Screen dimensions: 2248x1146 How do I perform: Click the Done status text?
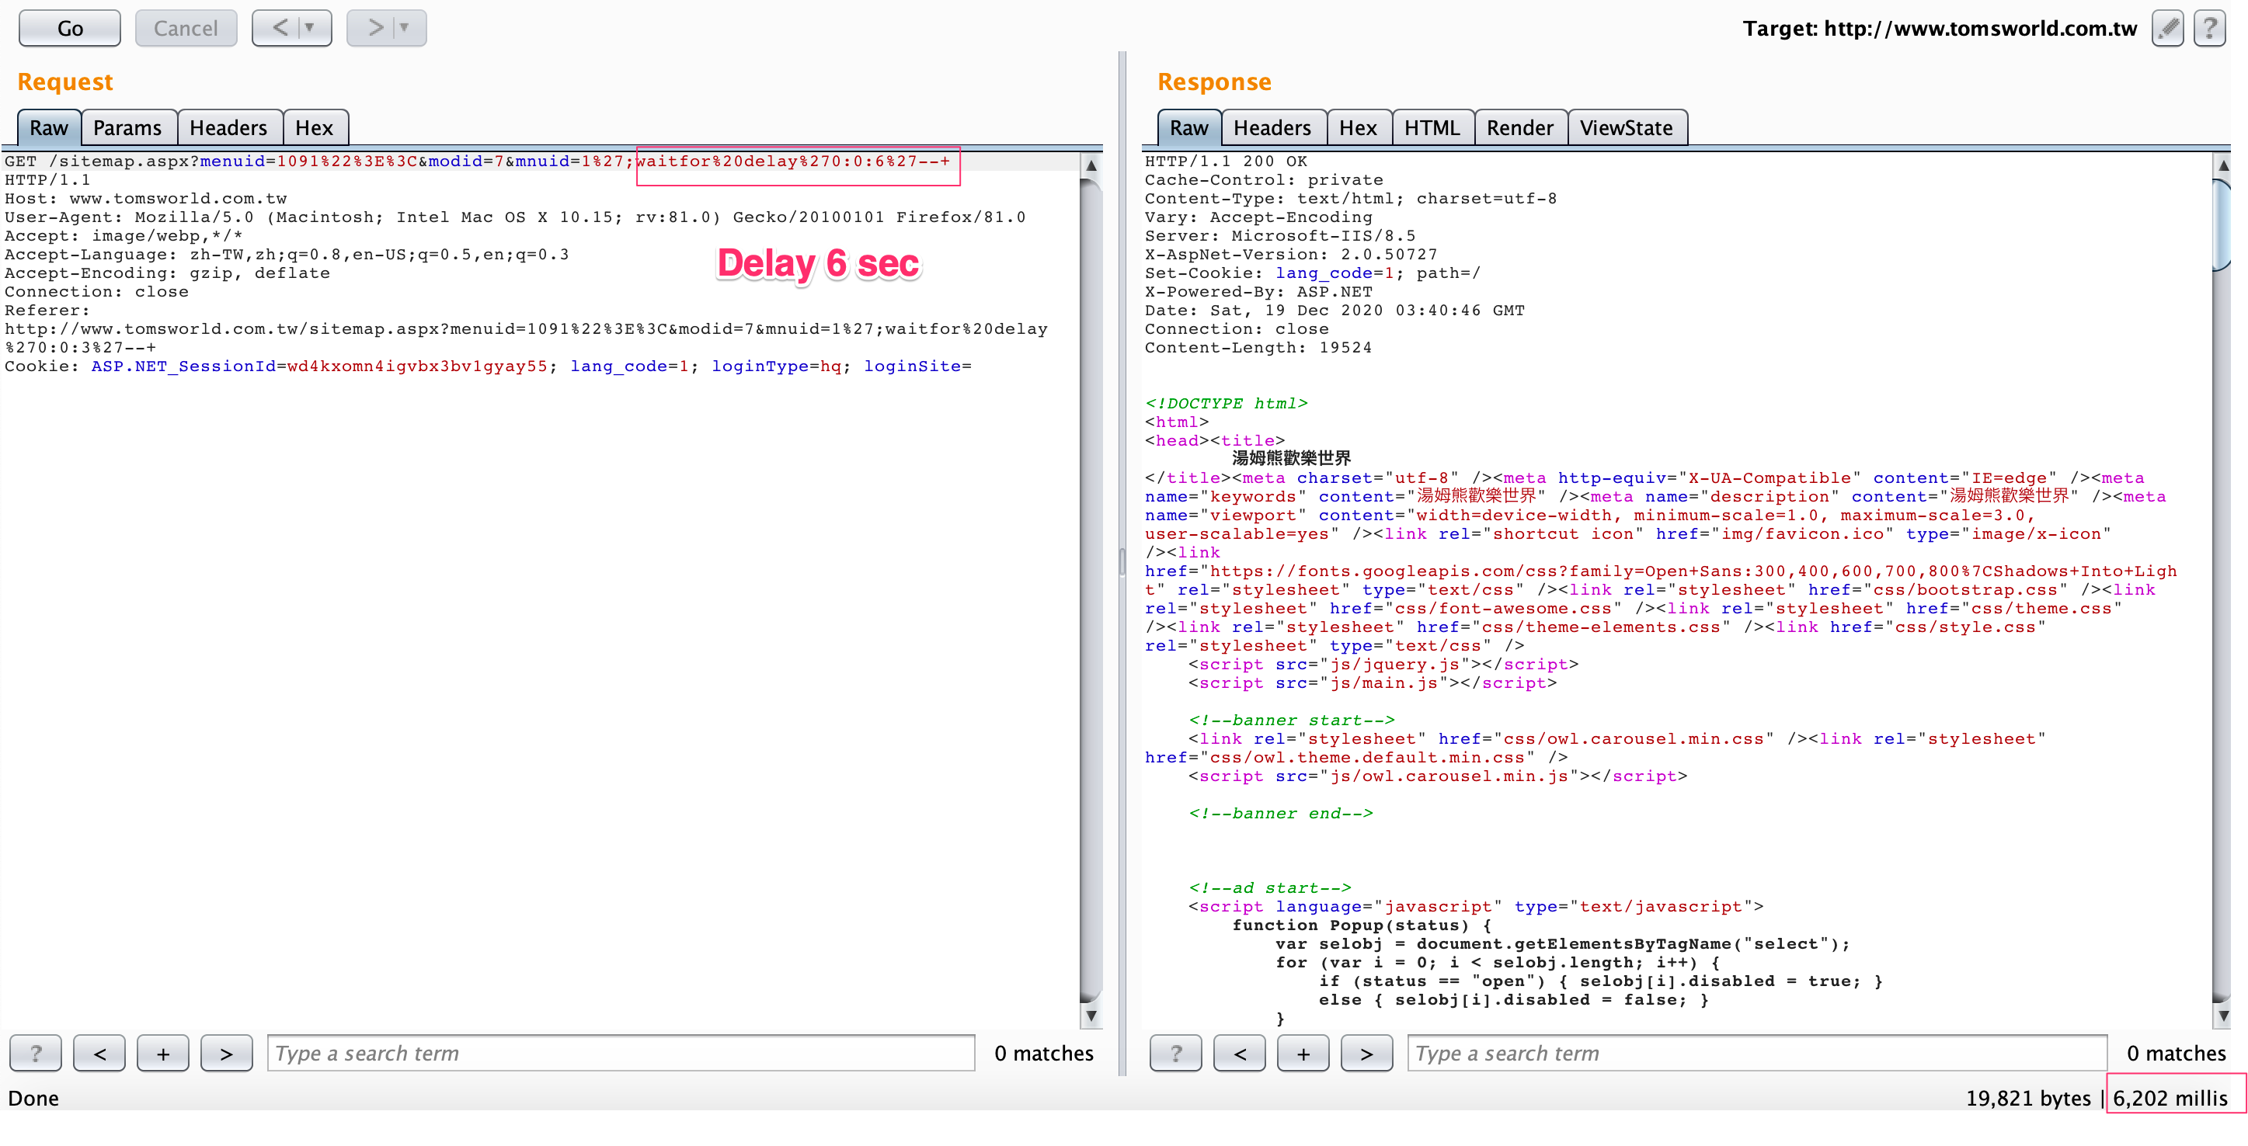pos(33,1098)
